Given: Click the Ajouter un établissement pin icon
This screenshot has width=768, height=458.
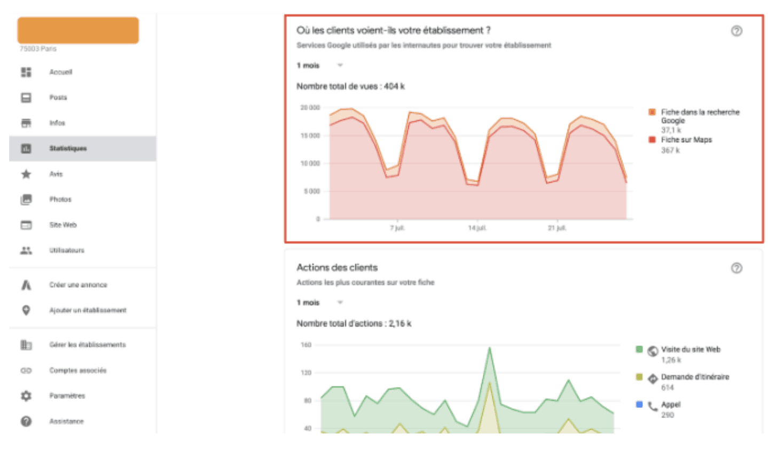Looking at the screenshot, I should [x=26, y=311].
